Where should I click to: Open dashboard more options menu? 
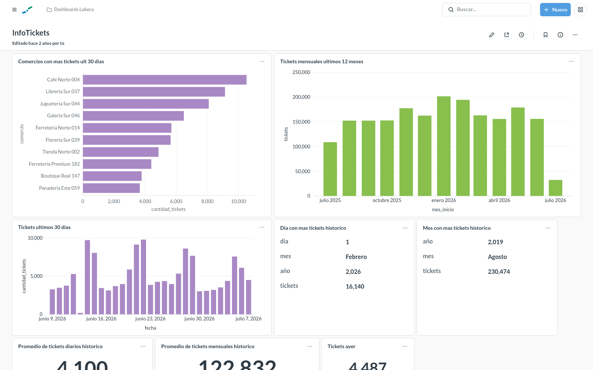click(x=575, y=35)
